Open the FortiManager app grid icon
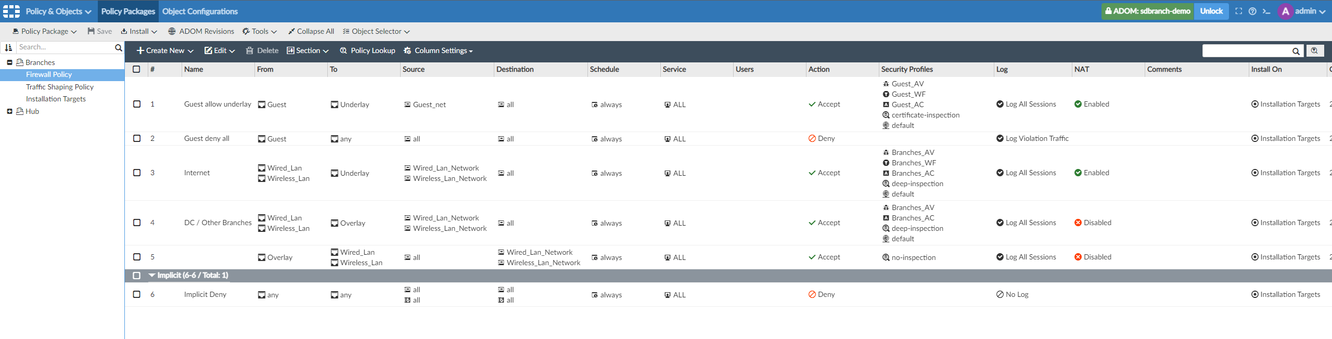The image size is (1332, 339). (11, 11)
